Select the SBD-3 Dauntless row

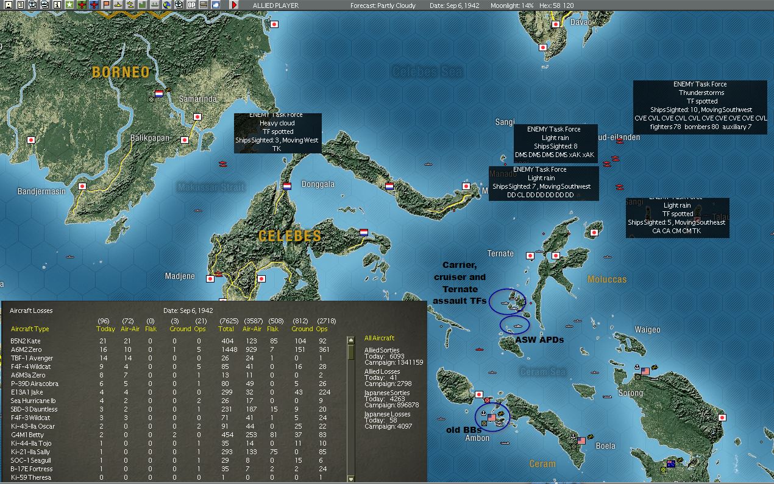[x=177, y=409]
